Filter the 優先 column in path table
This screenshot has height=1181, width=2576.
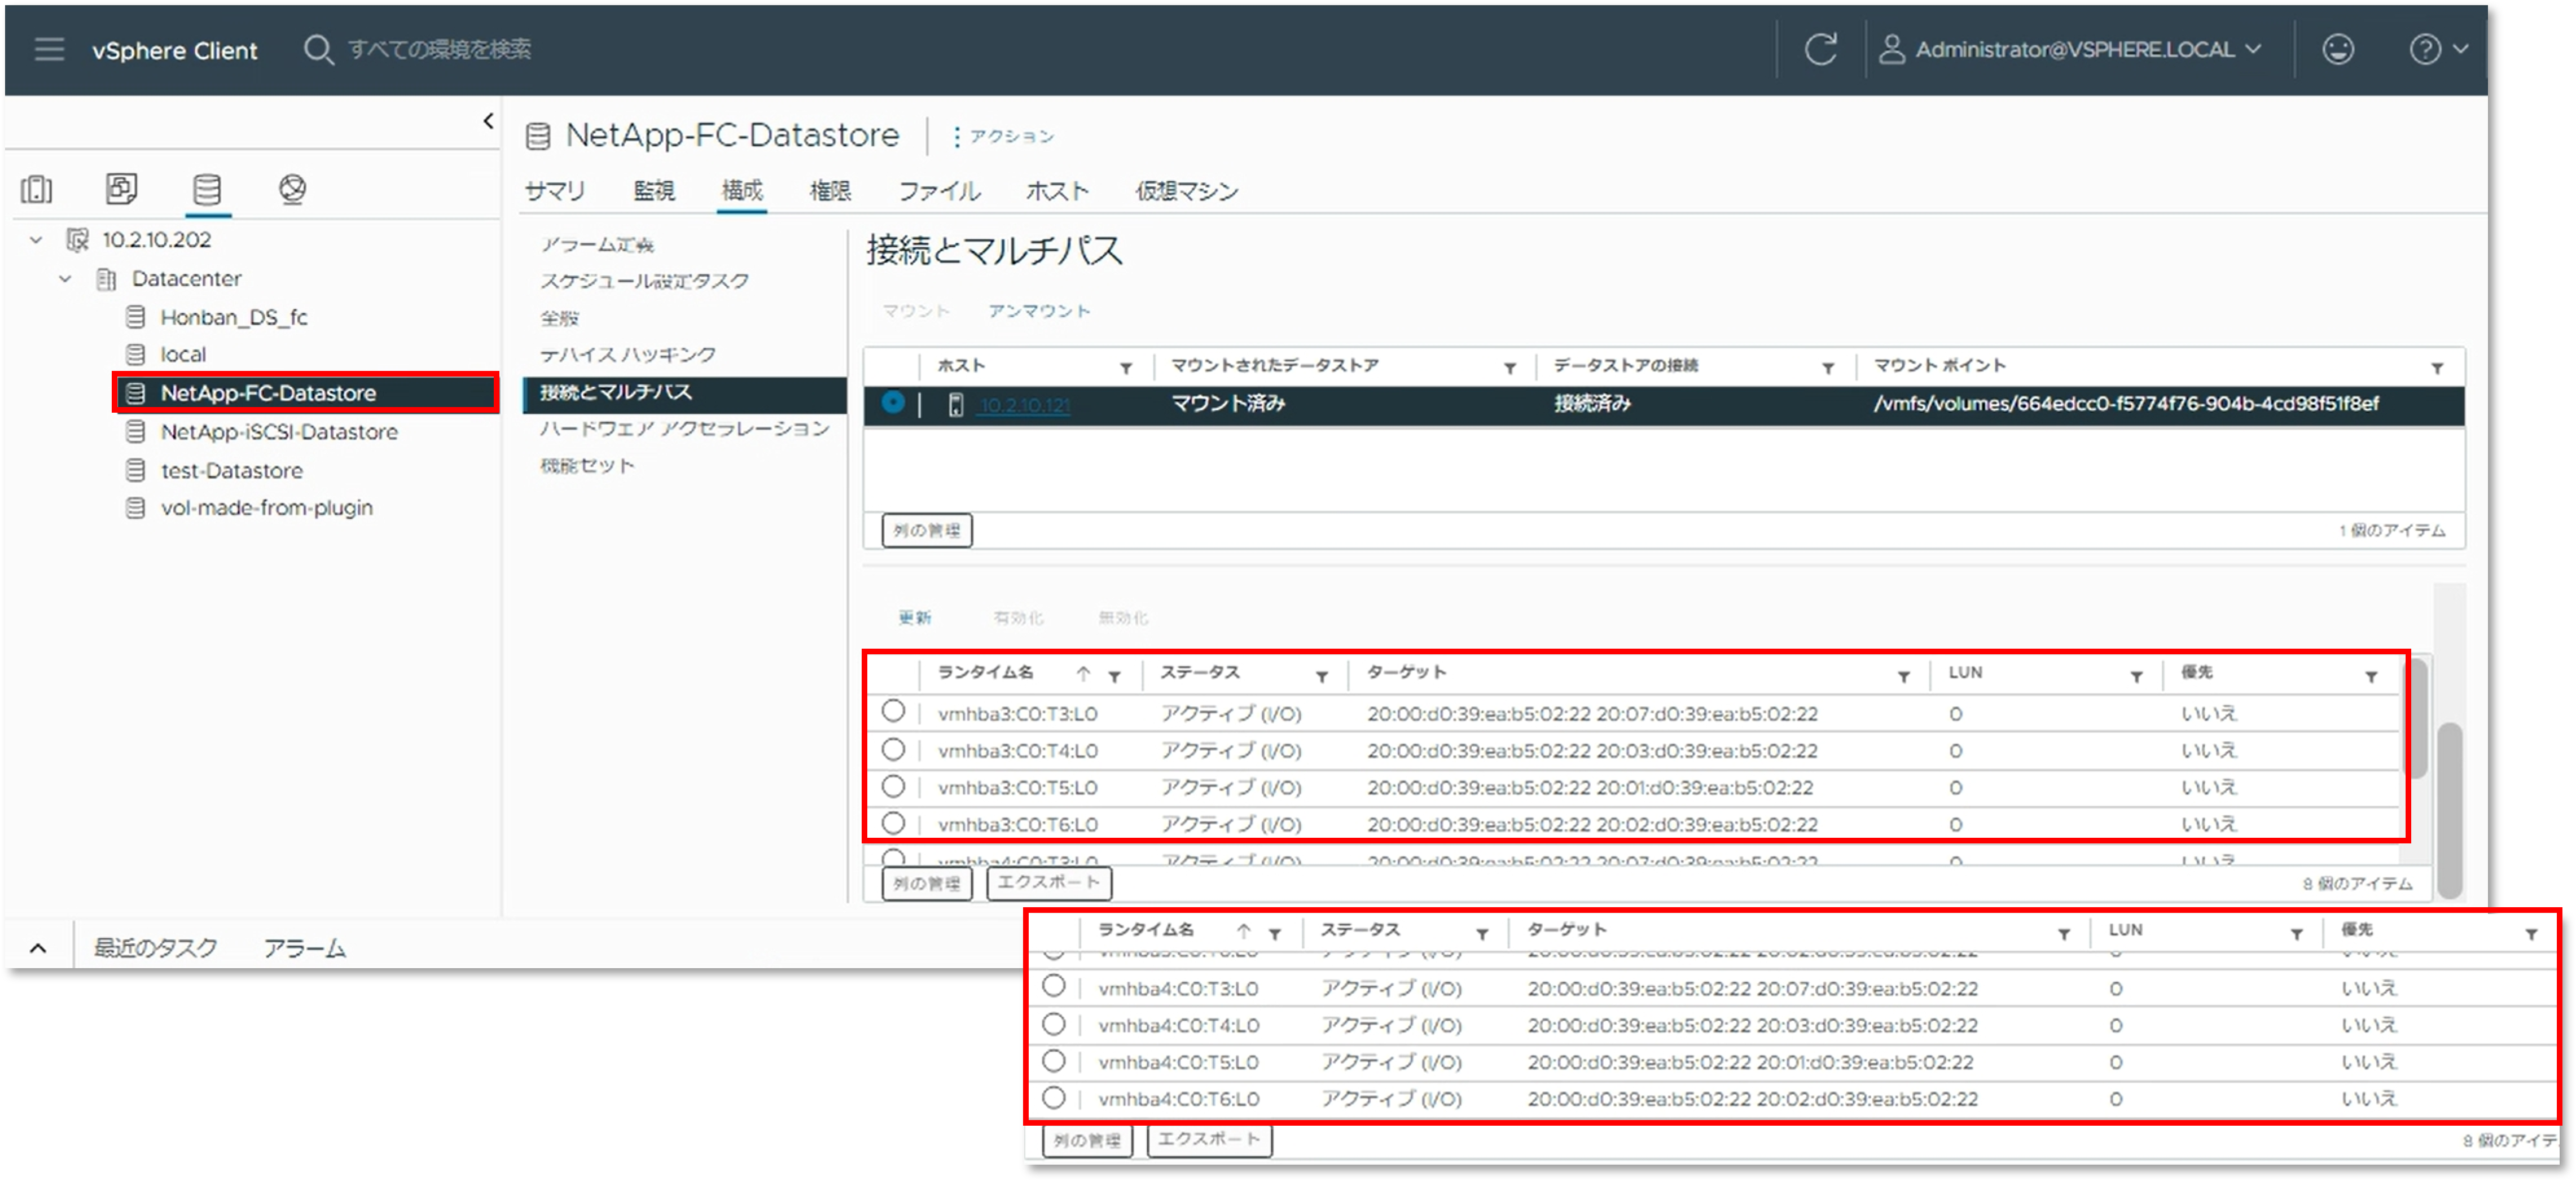click(x=2371, y=677)
